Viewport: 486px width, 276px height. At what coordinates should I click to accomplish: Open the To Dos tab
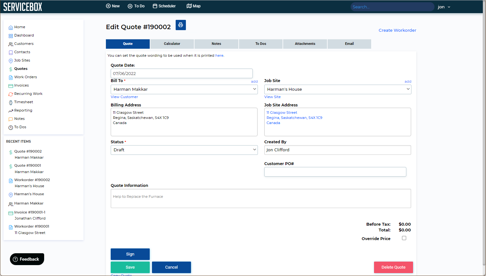click(261, 44)
